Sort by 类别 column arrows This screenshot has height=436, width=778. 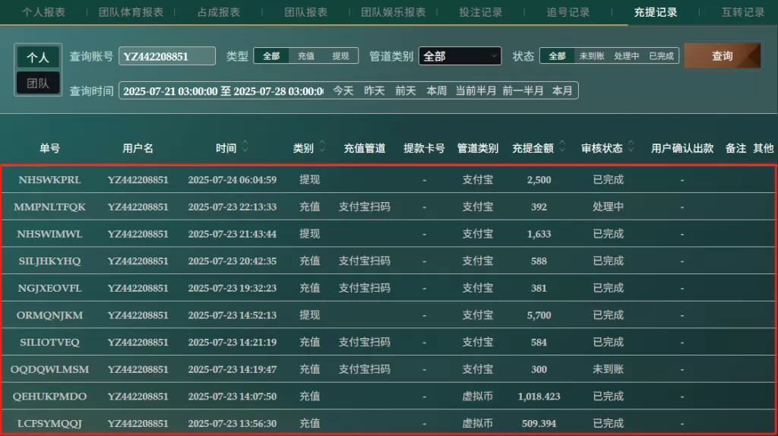point(322,147)
